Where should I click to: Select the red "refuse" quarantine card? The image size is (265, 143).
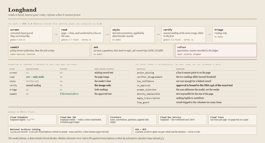(x=216, y=51)
